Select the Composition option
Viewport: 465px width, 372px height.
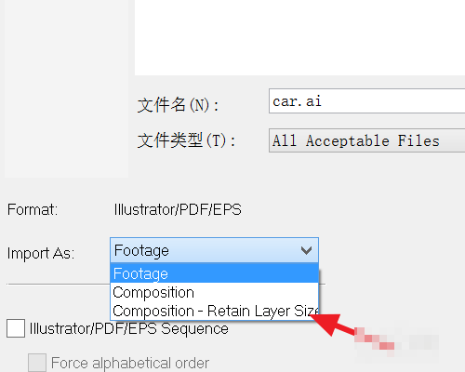click(214, 292)
